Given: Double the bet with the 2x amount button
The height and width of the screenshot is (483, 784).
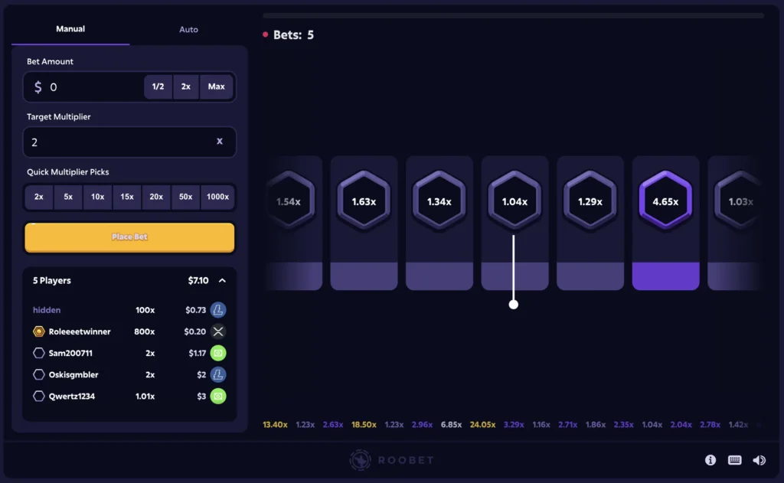Looking at the screenshot, I should (x=186, y=86).
